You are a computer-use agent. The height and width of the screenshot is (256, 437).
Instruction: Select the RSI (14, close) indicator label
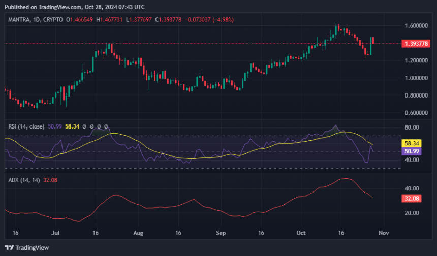point(27,126)
